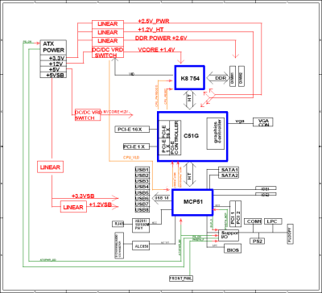Select the +5V rail row
Screen dimensions: 322x293
pos(53,69)
